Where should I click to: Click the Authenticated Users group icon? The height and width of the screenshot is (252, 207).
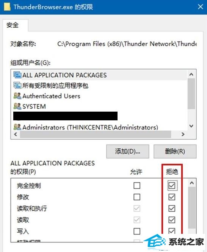coord(17,96)
